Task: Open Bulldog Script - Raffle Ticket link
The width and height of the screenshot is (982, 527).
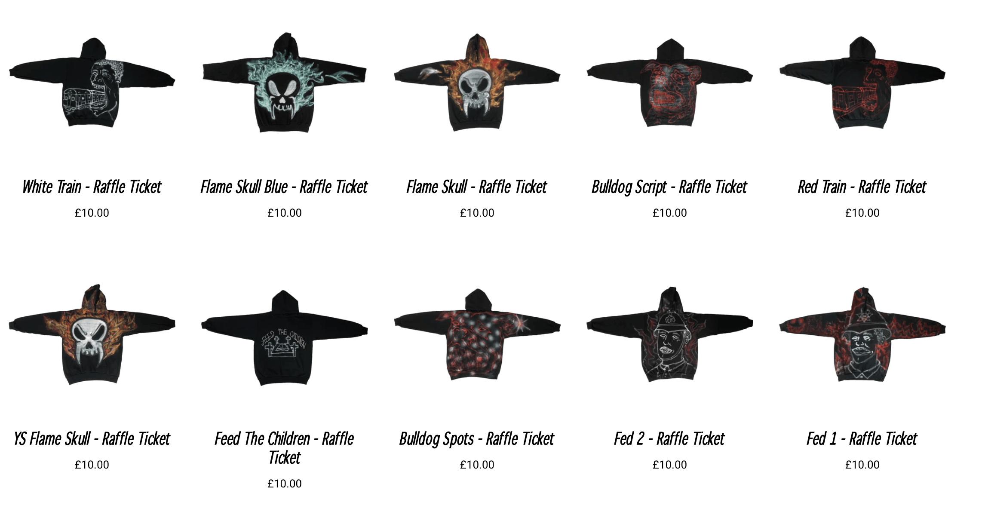Action: coord(669,187)
